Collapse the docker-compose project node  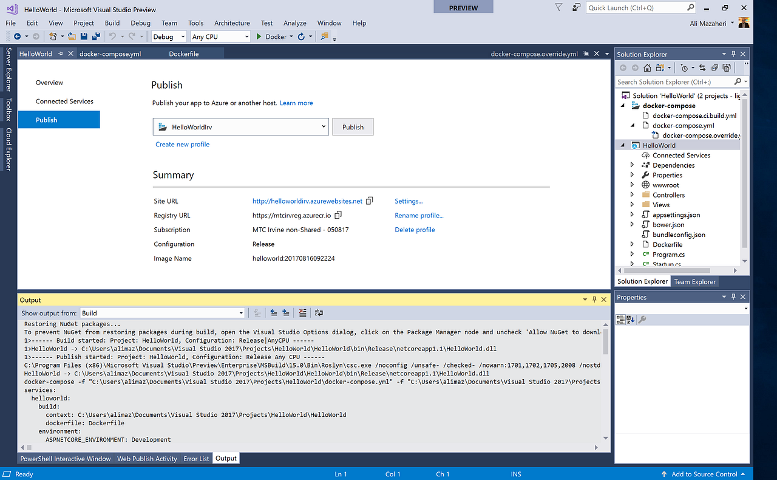tap(622, 106)
